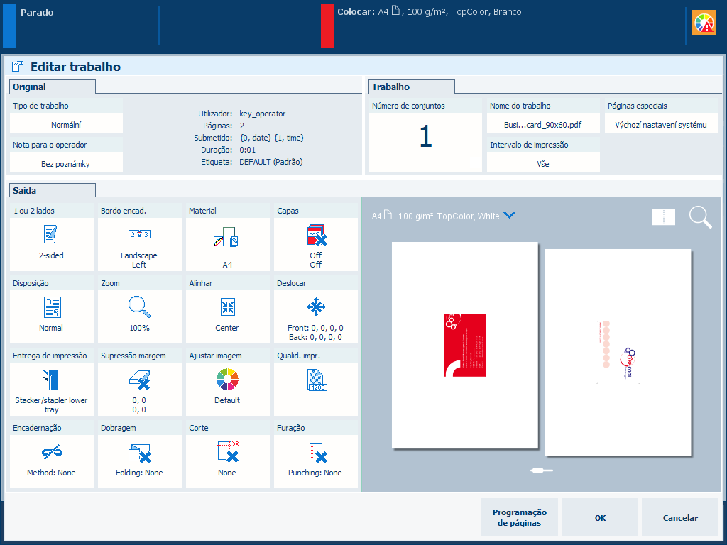Screen dimensions: 727x545
Task: Select the Trabalho tab
Action: point(412,87)
